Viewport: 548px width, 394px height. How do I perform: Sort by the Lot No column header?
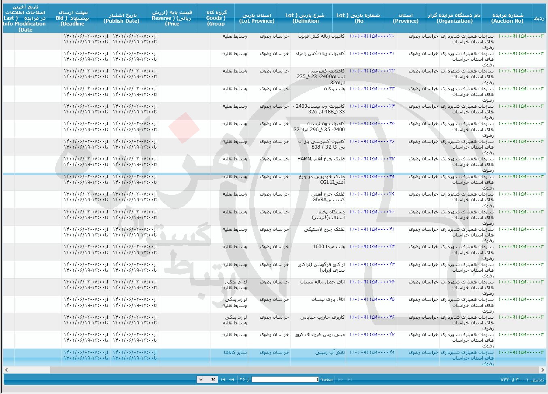point(358,18)
